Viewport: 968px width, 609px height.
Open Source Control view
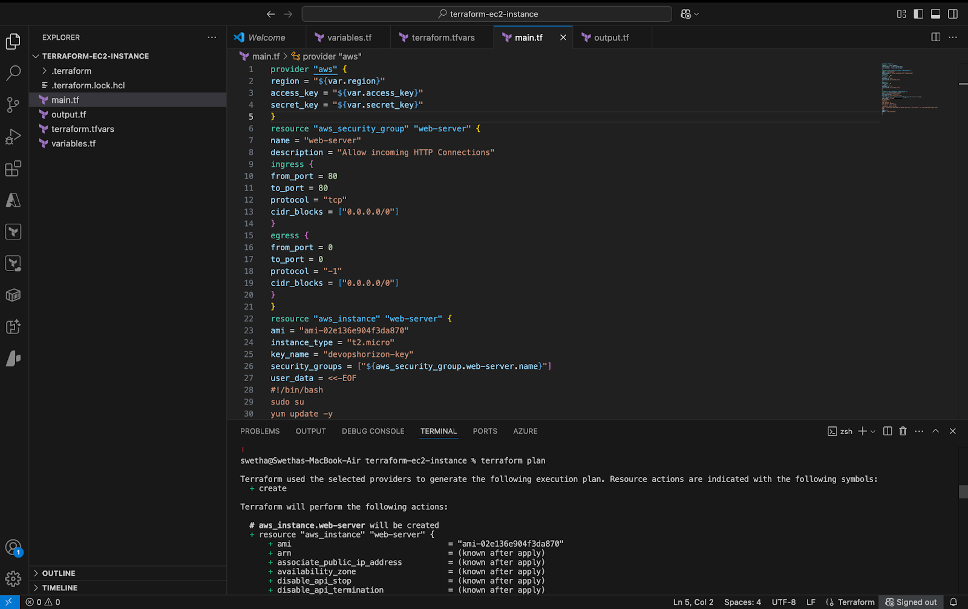point(13,105)
